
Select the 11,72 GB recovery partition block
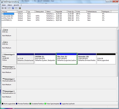(x=25, y=59)
